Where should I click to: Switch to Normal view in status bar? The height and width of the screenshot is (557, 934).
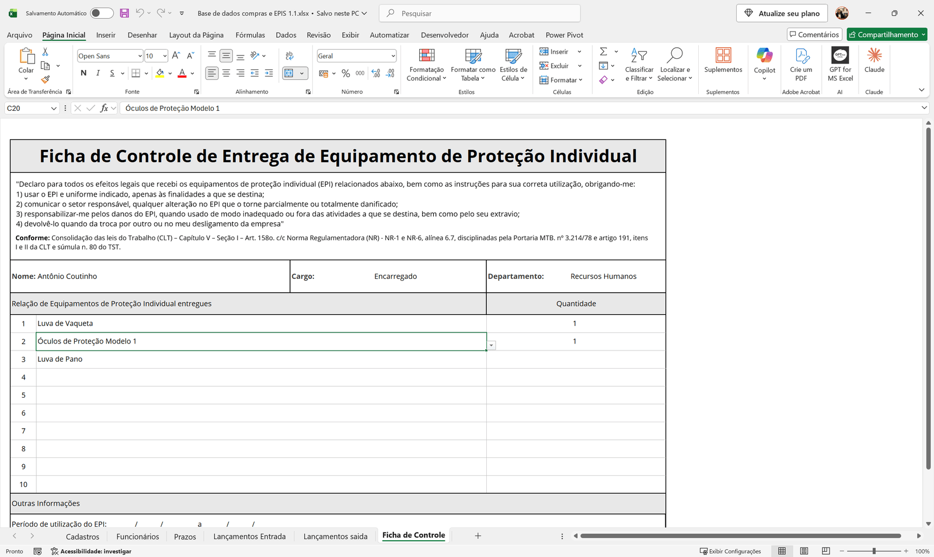coord(782,551)
